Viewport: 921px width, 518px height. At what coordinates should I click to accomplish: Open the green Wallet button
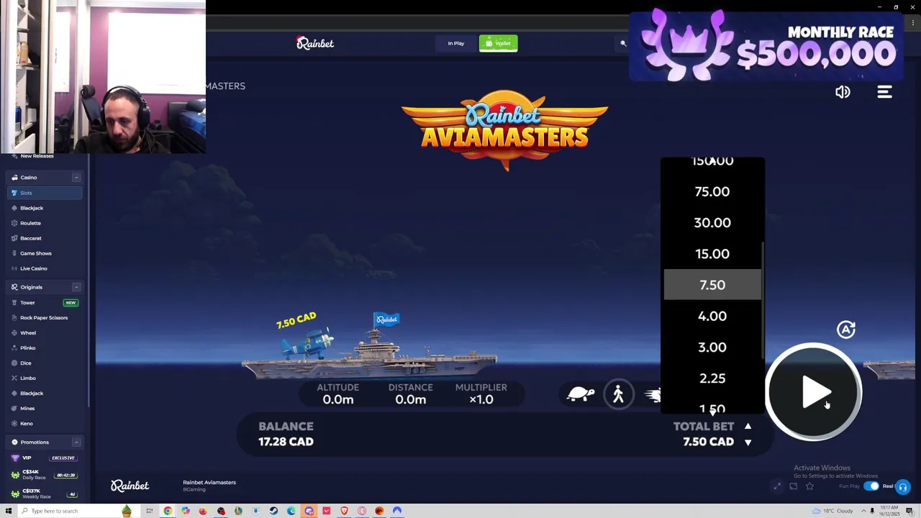[498, 43]
